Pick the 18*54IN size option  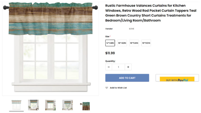[x=134, y=43]
